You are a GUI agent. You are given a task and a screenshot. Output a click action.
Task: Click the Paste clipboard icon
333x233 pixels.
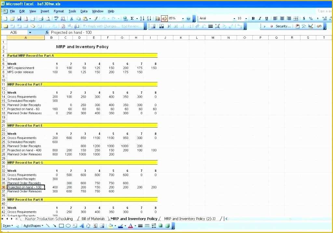tap(85, 19)
